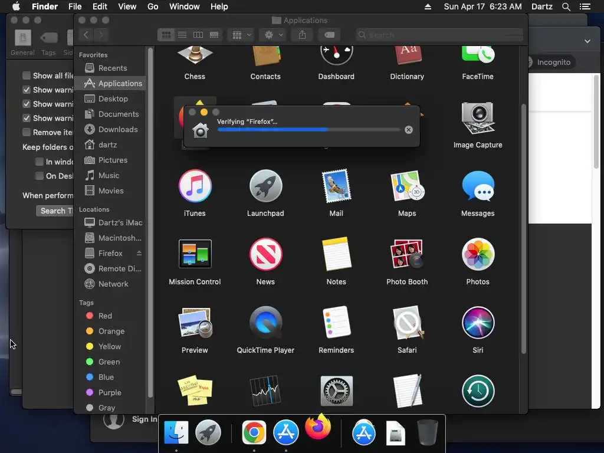
Task: Check the In windows option
Action: (x=40, y=162)
